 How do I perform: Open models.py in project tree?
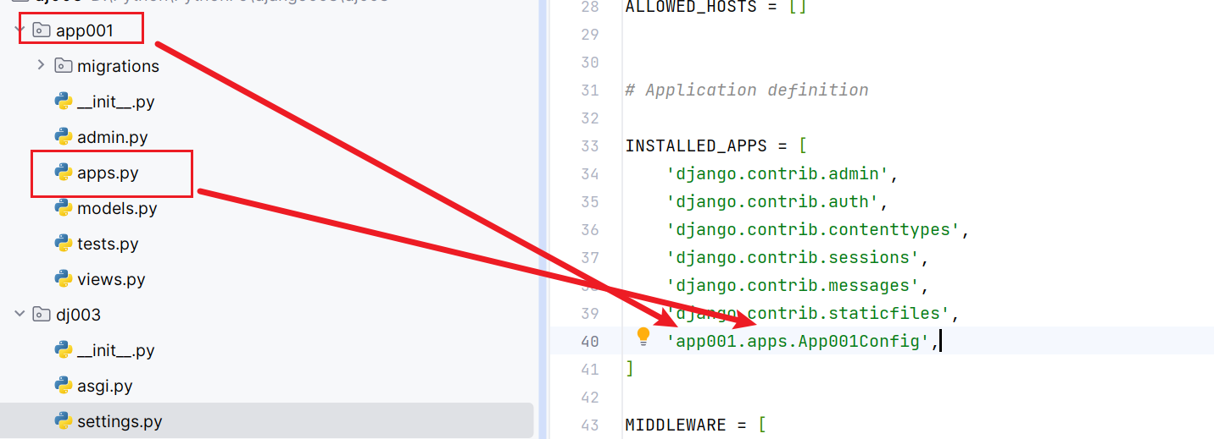(x=117, y=209)
